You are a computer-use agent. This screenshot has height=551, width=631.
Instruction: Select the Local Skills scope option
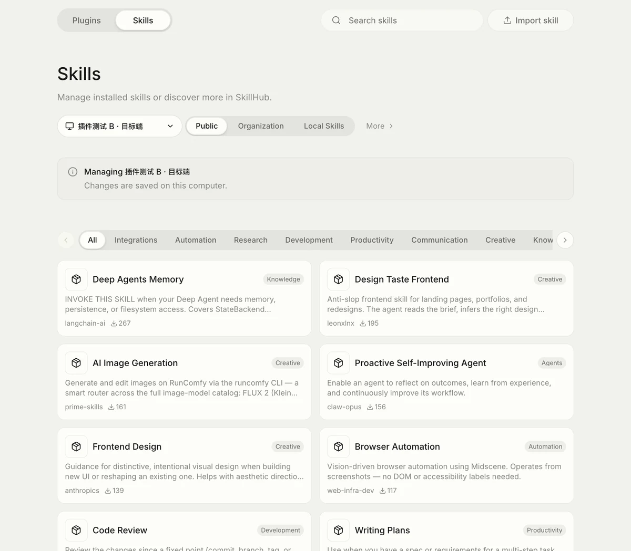(x=324, y=126)
